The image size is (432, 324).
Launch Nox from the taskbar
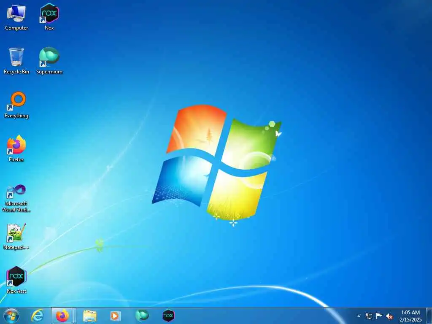tap(168, 316)
